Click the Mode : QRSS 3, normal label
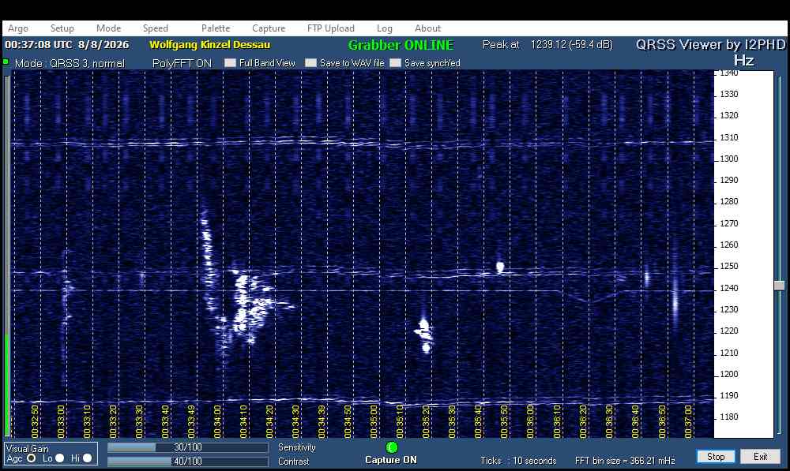 70,63
